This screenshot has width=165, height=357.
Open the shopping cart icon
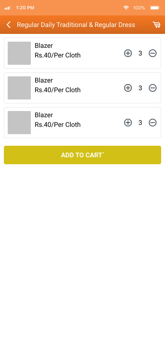coord(157,25)
